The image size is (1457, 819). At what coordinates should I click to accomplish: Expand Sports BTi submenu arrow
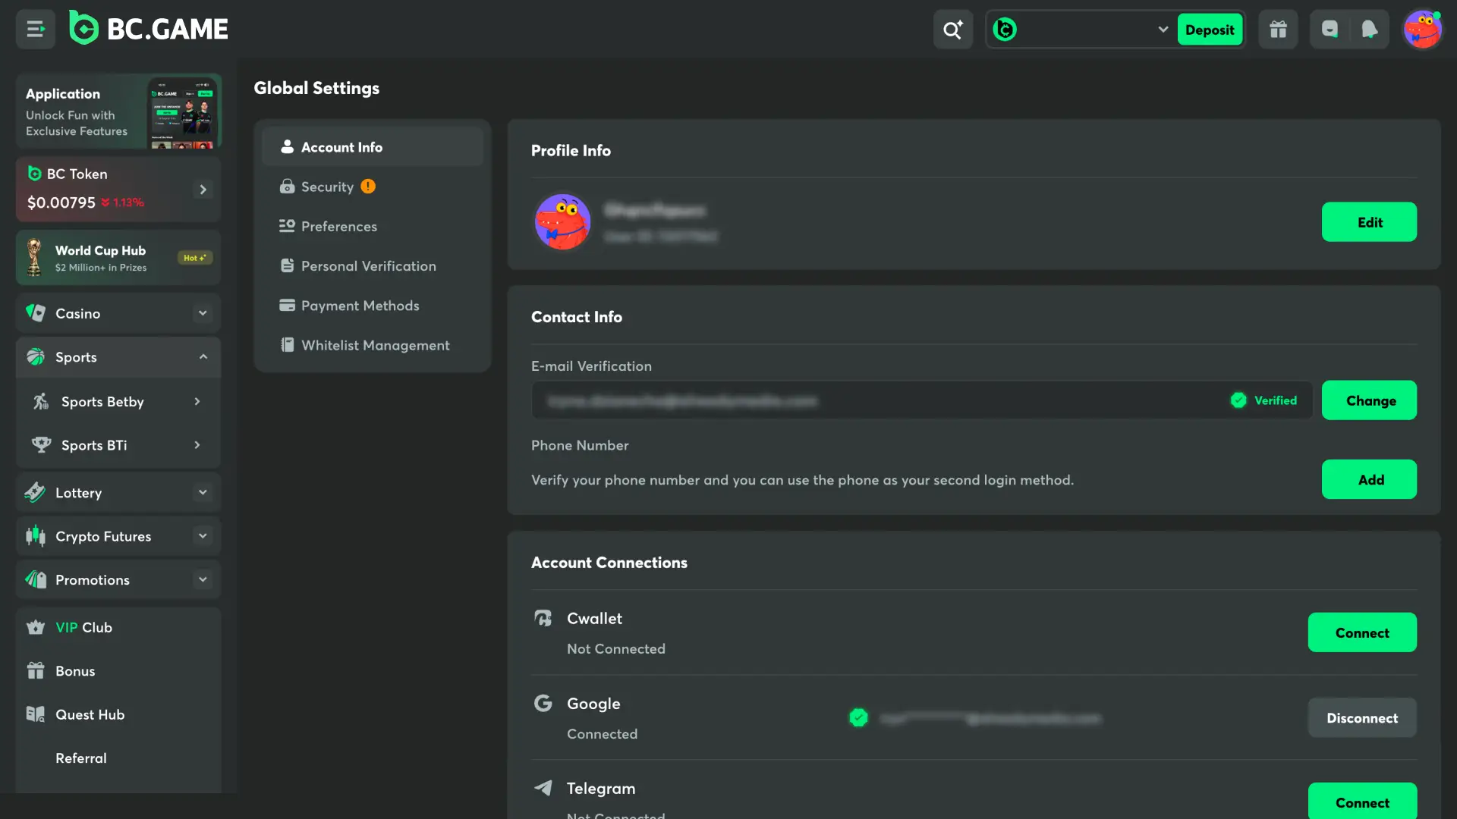pyautogui.click(x=197, y=445)
